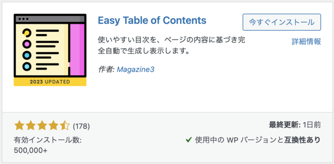The width and height of the screenshot is (334, 164).
Task: Open the Easy Table of Contents title link
Action: tap(152, 20)
